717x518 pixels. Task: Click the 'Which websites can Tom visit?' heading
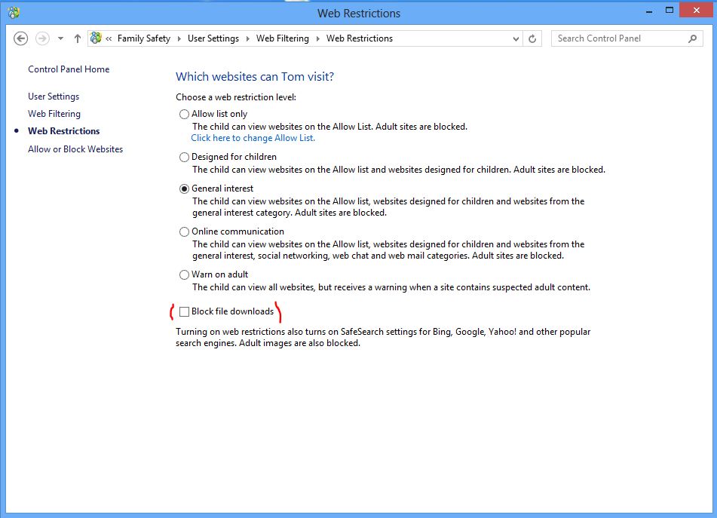(255, 76)
